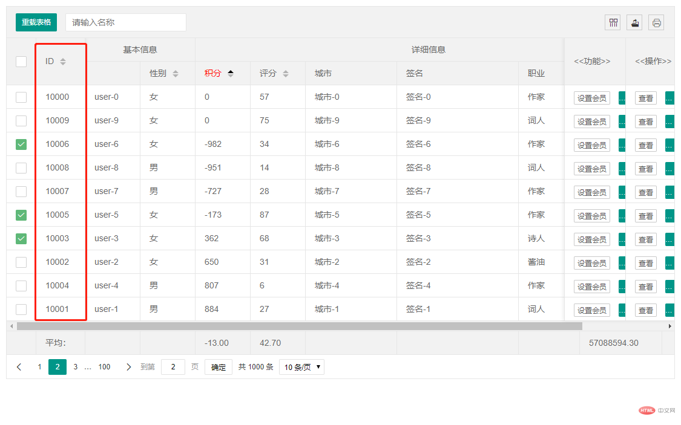The width and height of the screenshot is (681, 425).
Task: Click the 基本信息 group header
Action: [140, 50]
